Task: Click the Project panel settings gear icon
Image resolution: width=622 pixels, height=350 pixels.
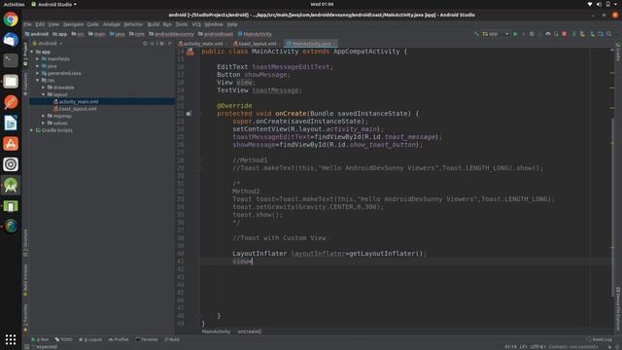Action: 161,43
